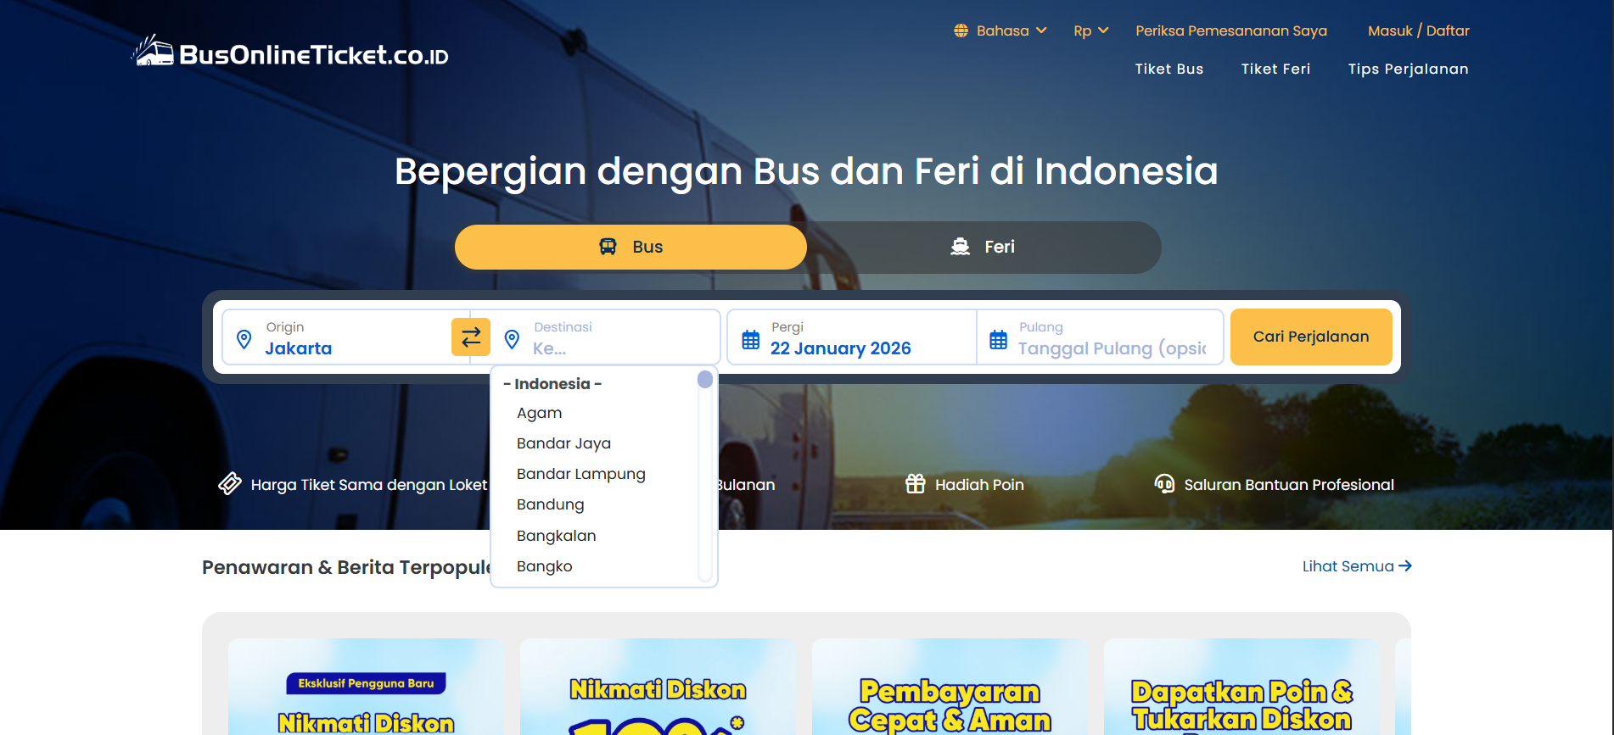Switch to the Bus tab
Image resolution: width=1614 pixels, height=735 pixels.
630,247
